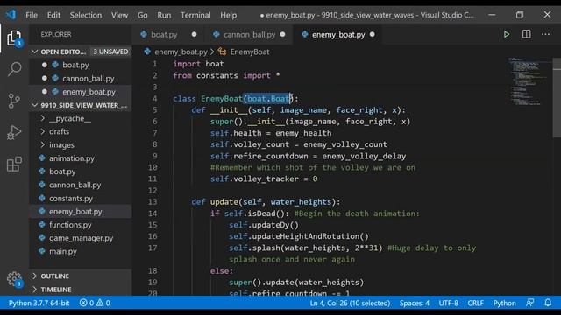The image size is (561, 315).
Task: Open functions.py in the file tree
Action: [70, 225]
